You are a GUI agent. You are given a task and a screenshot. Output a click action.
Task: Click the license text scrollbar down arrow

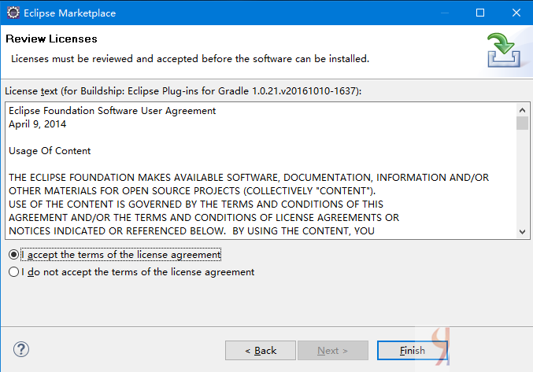[523, 232]
